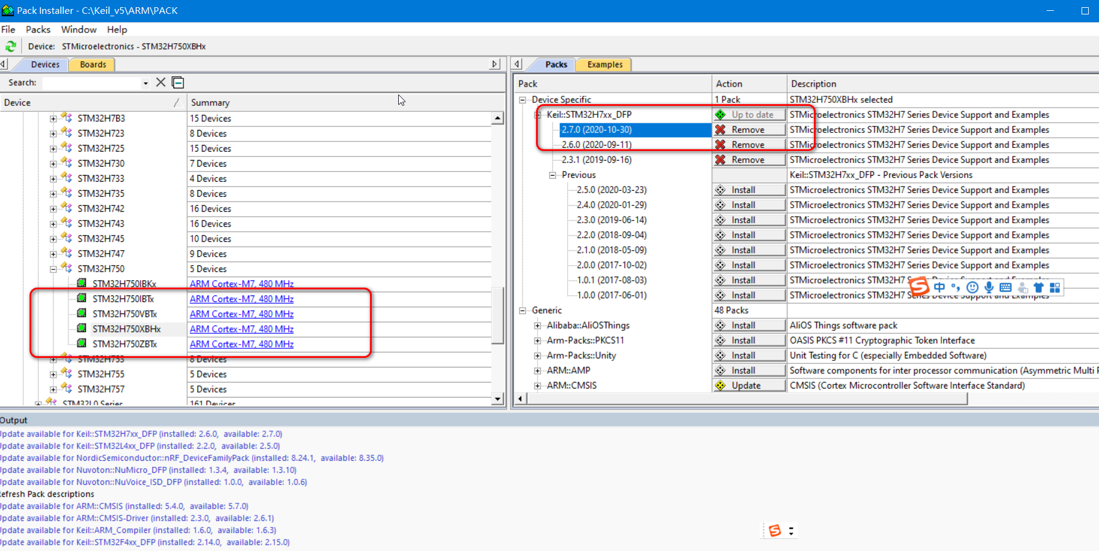Screen dimensions: 1099x551
Task: Select the STM32H750XBHx device row
Action: click(x=126, y=329)
